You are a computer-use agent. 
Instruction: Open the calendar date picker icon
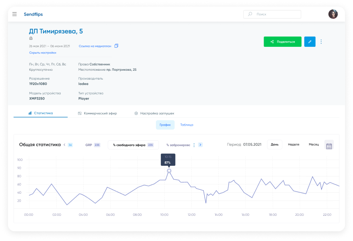pos(329,145)
